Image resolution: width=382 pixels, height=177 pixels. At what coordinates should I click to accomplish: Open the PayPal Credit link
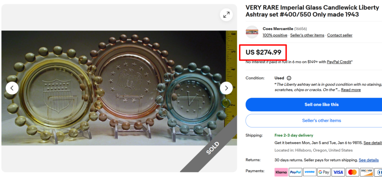pos(339,62)
